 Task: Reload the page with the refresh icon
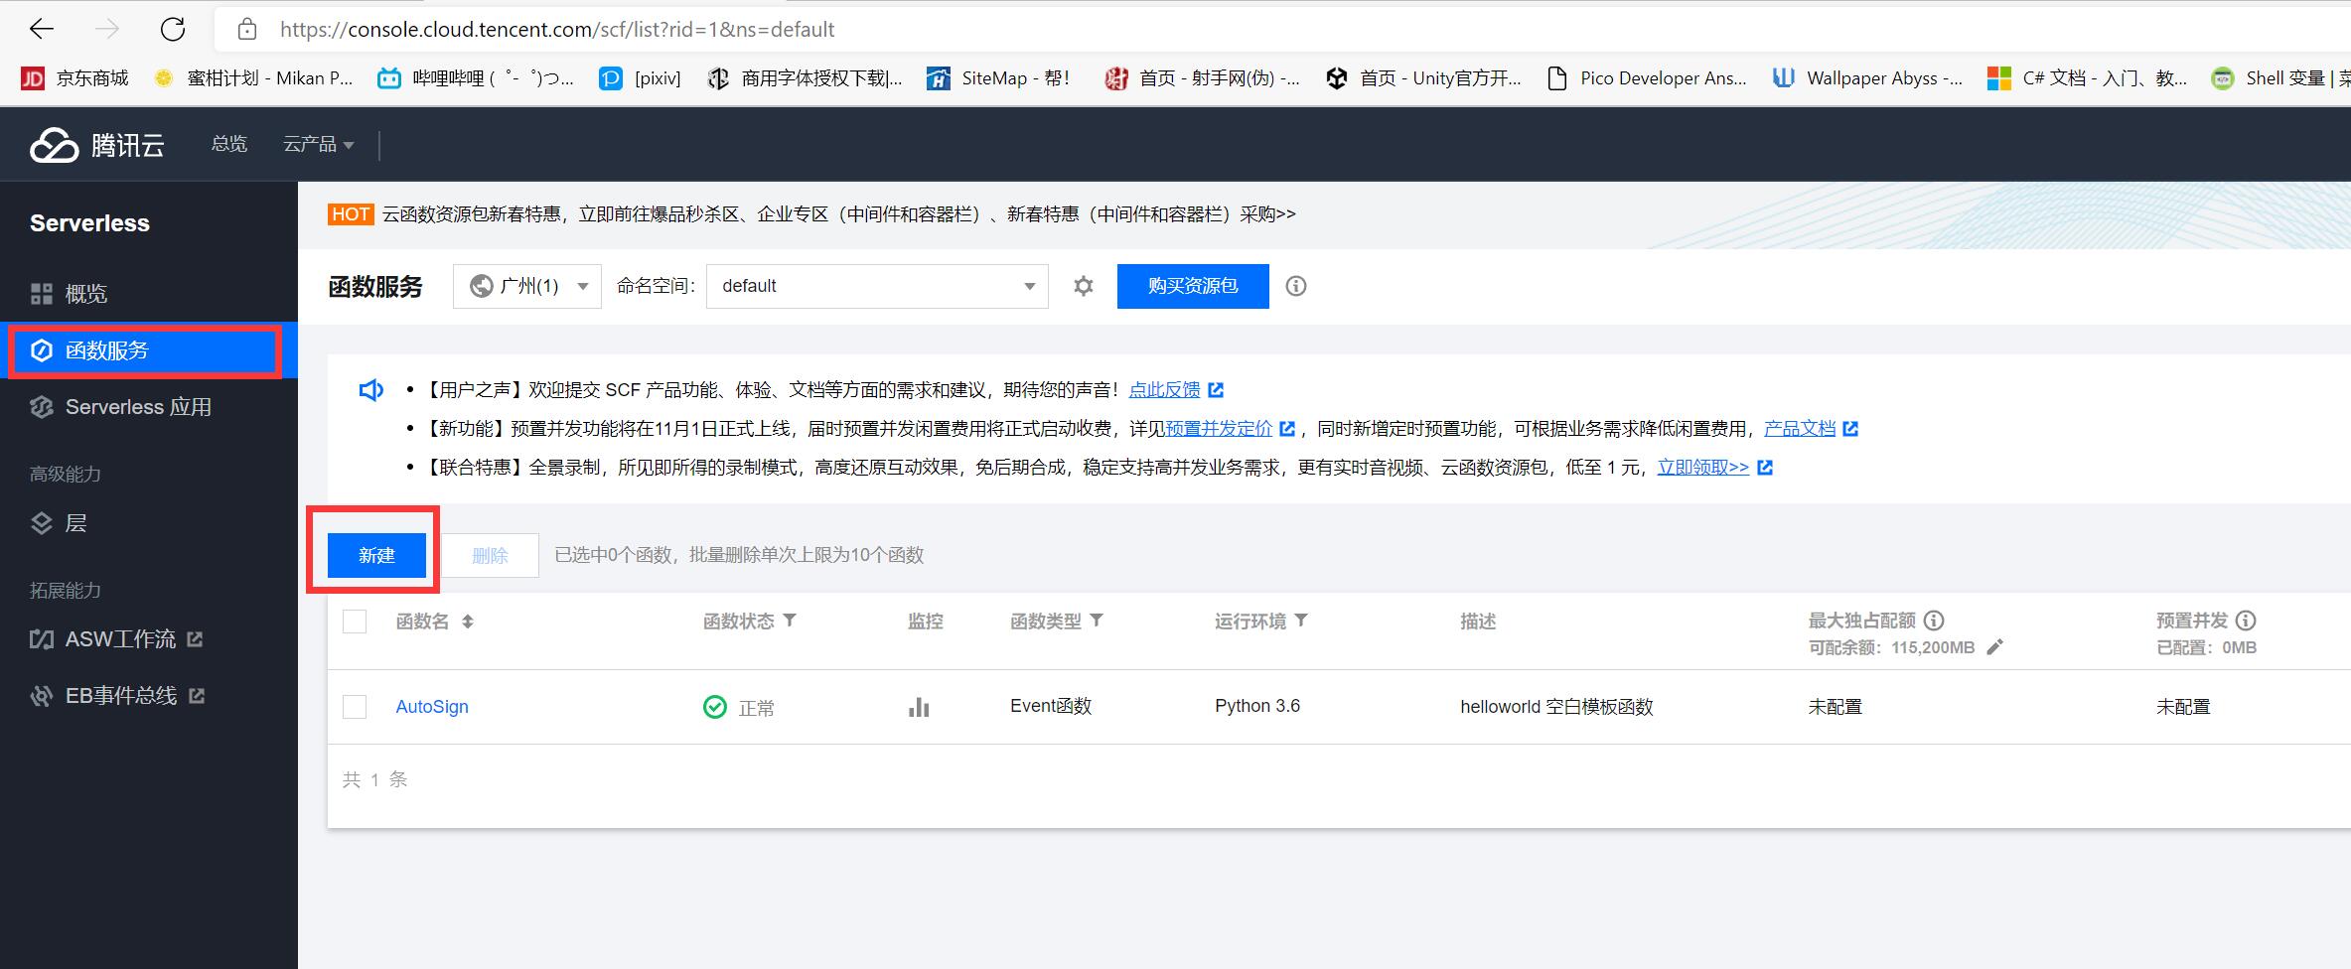[173, 30]
